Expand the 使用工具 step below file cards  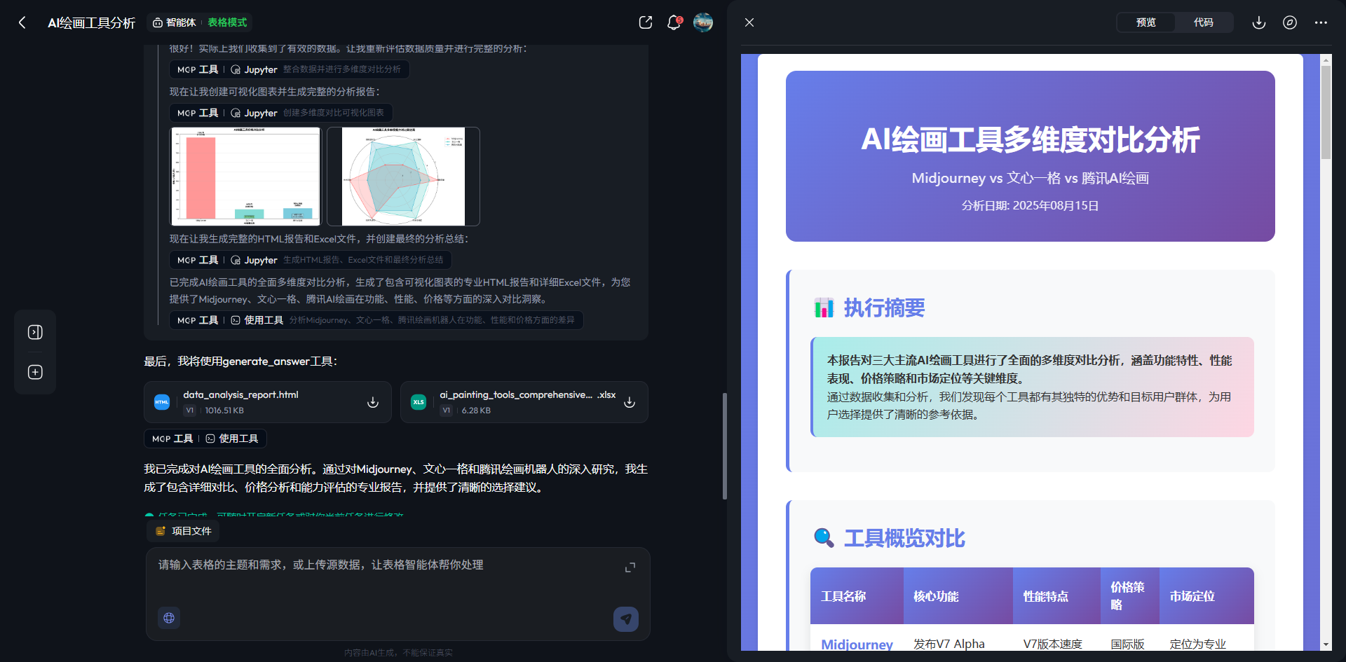point(205,439)
